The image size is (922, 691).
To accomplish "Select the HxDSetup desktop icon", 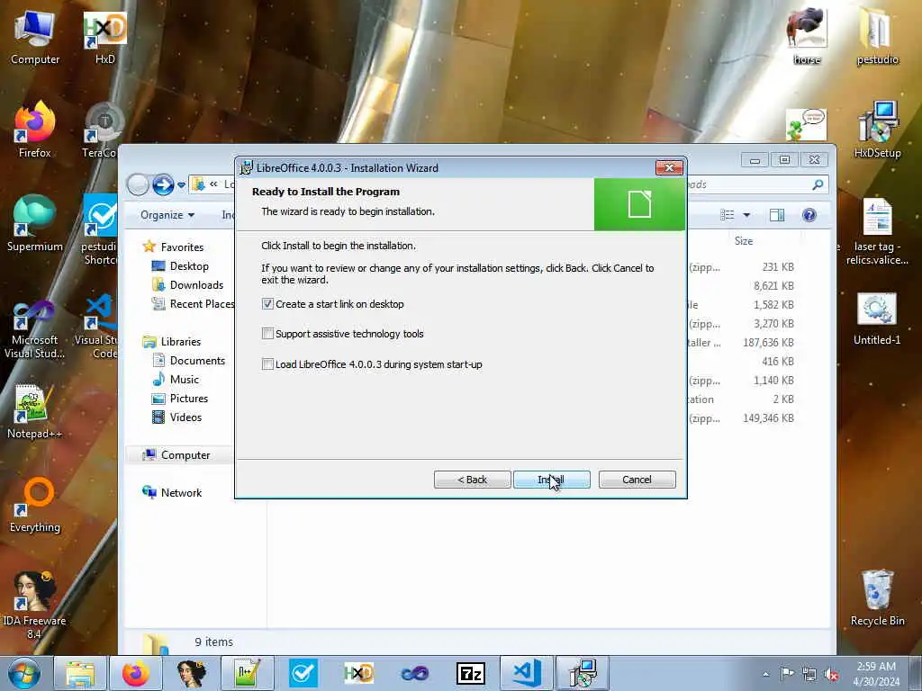I will tap(877, 130).
